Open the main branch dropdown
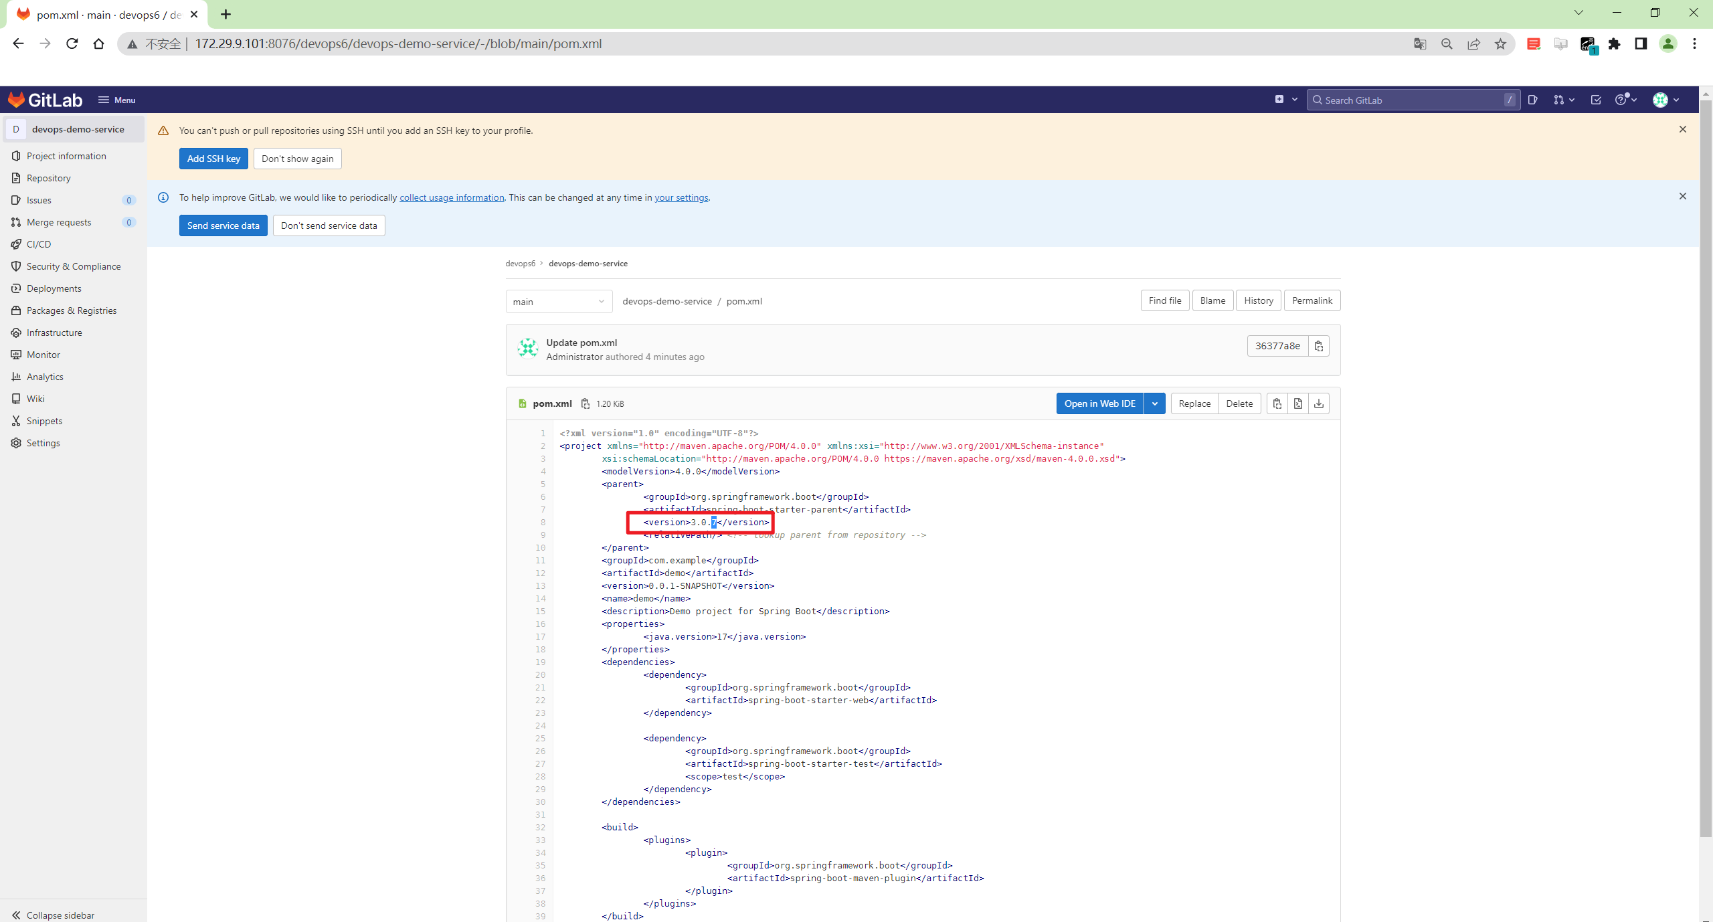 click(x=558, y=302)
